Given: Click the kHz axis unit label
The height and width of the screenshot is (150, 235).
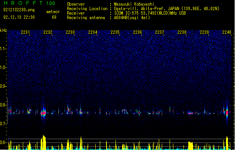Looking at the screenshot, I should 3,30.
